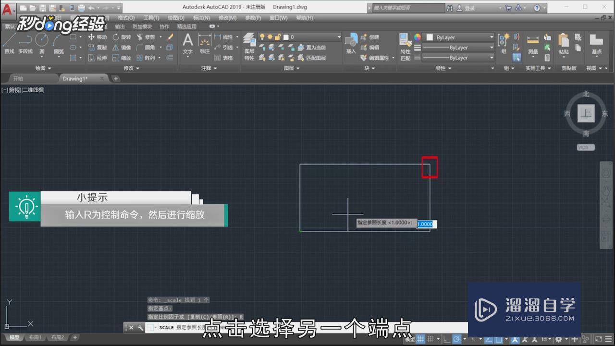Select the Dimension (标注) tool

click(205, 44)
